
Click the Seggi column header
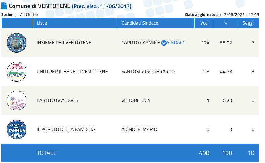point(248,23)
